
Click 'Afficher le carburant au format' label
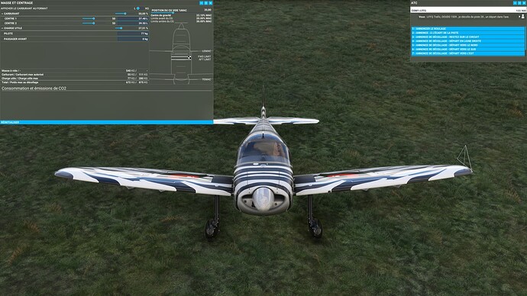click(24, 8)
